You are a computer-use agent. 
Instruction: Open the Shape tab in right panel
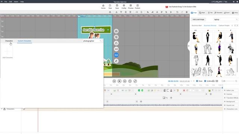[x=202, y=13]
